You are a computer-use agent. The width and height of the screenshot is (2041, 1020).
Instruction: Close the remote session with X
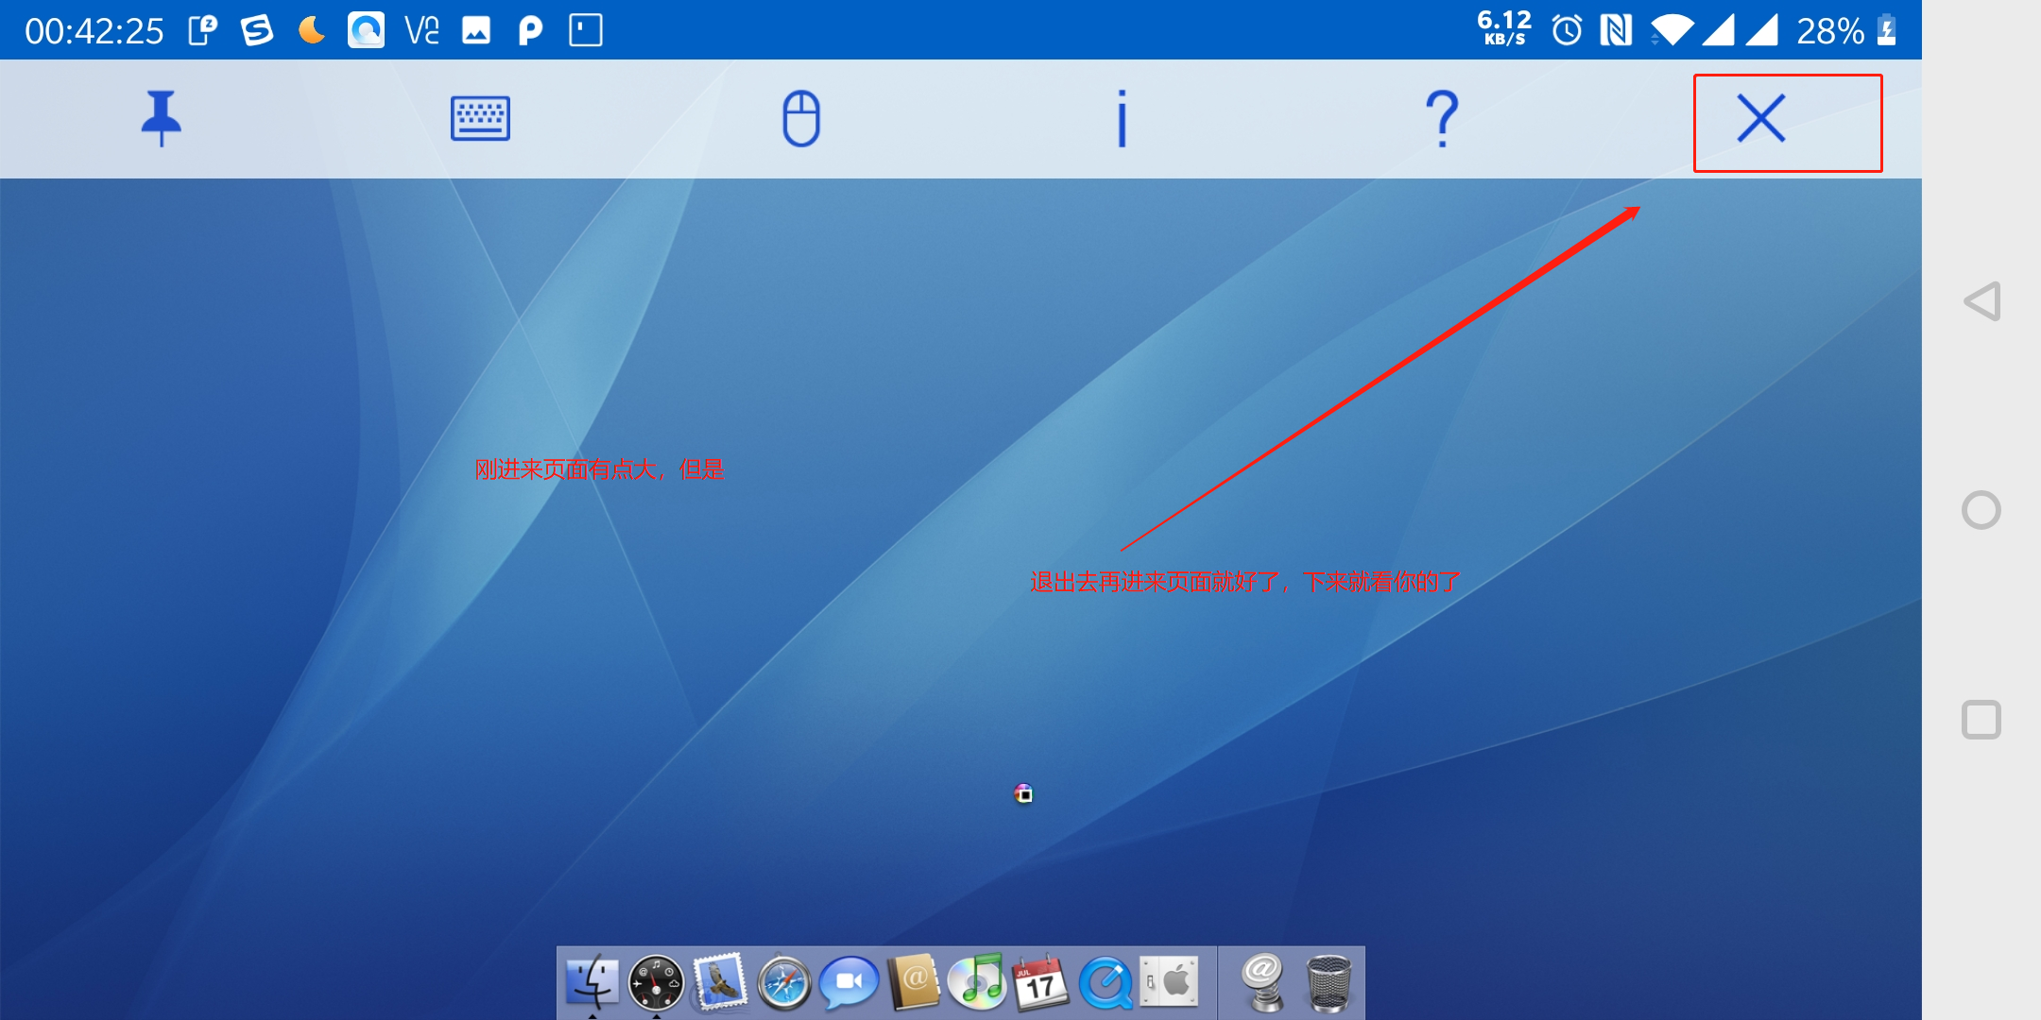[1761, 118]
